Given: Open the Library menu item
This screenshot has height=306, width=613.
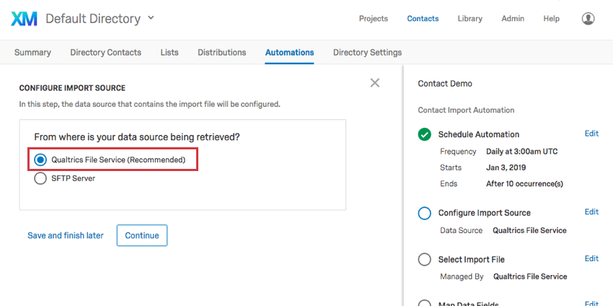Looking at the screenshot, I should coord(469,19).
